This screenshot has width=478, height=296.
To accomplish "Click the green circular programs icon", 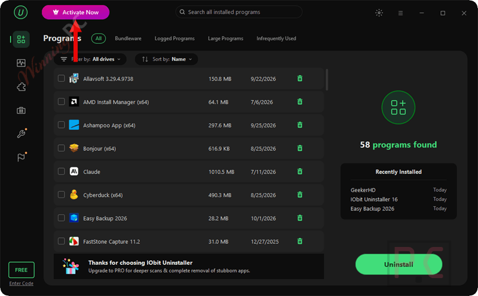I will [399, 108].
